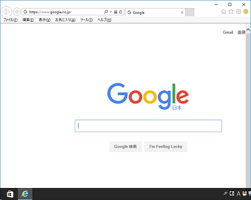Viewport: 251px width, 200px height.
Task: Click the JP language indicator in tray
Action: coord(225,193)
